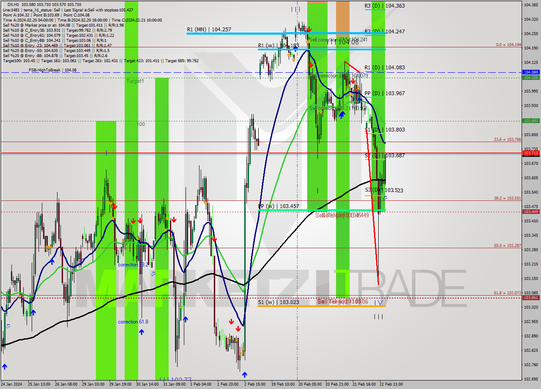Viewport: 541px width, 389px height.
Task: Click the '26 Jan 08:00' time axis label
Action: 66,384
